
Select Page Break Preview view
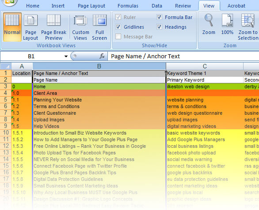pyautogui.click(x=53, y=27)
